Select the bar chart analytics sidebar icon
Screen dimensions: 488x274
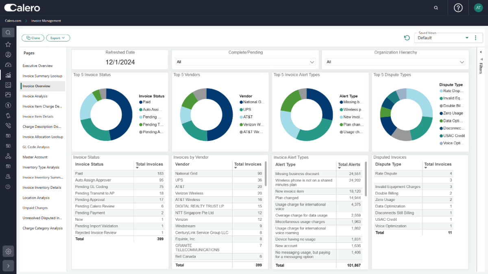click(x=8, y=75)
